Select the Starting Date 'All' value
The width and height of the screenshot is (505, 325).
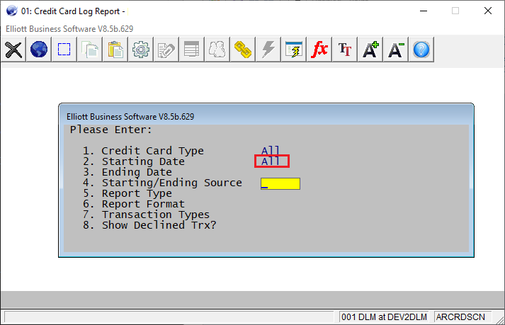(x=270, y=161)
